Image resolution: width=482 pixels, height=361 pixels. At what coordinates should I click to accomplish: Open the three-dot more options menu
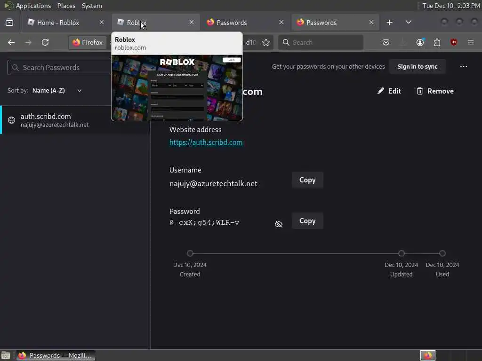tap(464, 66)
